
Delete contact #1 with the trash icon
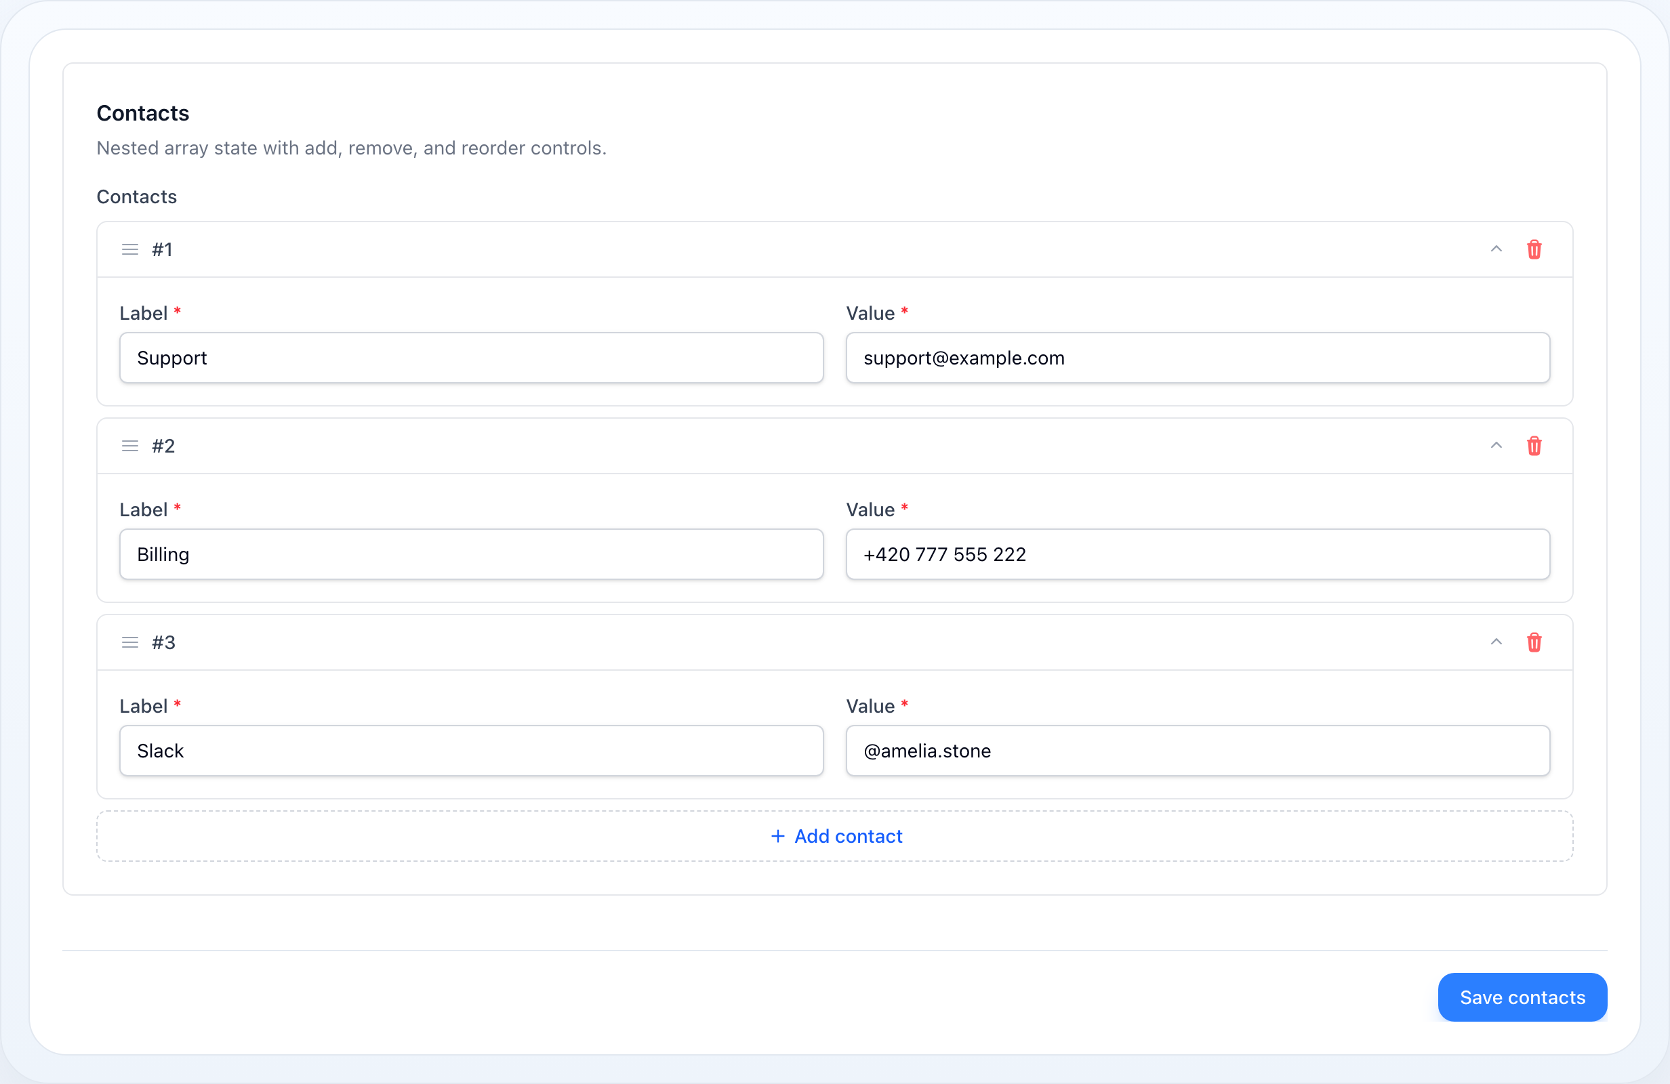[1534, 250]
